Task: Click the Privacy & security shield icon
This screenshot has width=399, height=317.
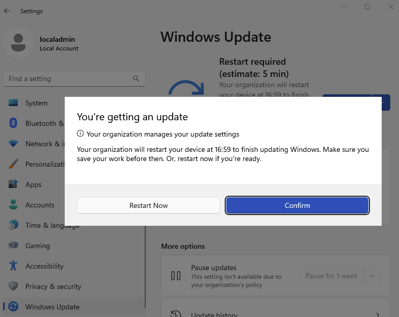Action: pos(13,286)
